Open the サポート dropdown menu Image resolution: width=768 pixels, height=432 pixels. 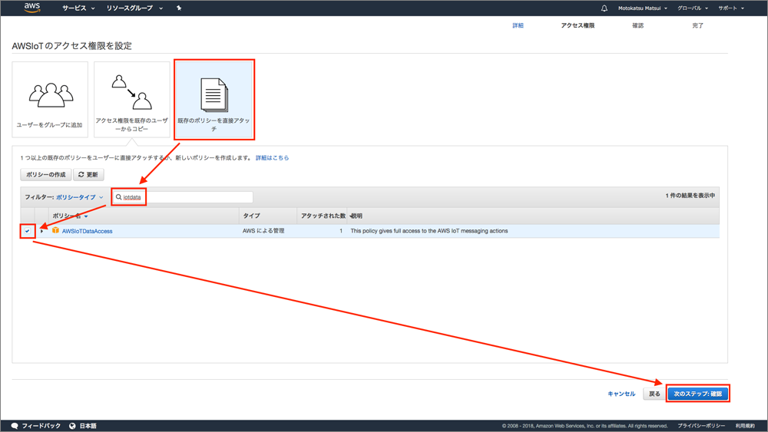(731, 8)
